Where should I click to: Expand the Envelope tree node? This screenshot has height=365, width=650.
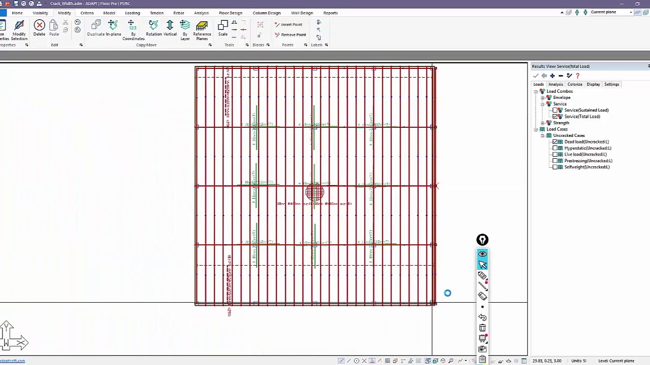[542, 97]
